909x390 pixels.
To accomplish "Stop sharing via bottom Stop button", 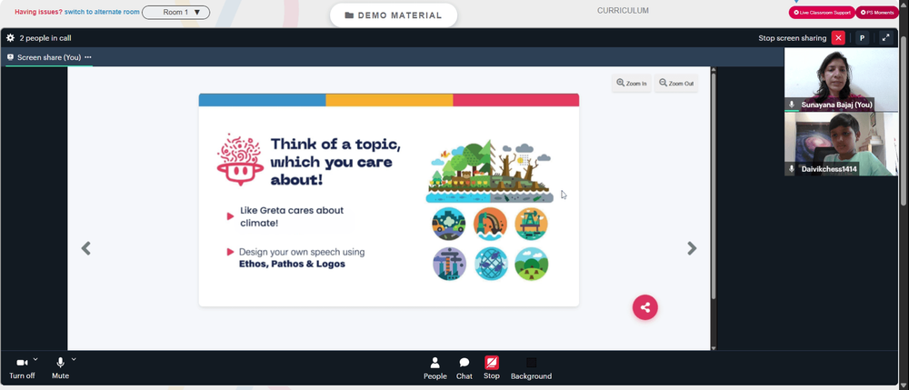I will click(x=492, y=368).
